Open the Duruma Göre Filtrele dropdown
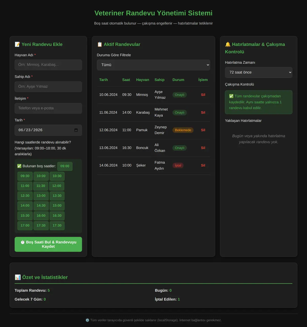Viewport: 307px width, 327px height. [x=153, y=65]
